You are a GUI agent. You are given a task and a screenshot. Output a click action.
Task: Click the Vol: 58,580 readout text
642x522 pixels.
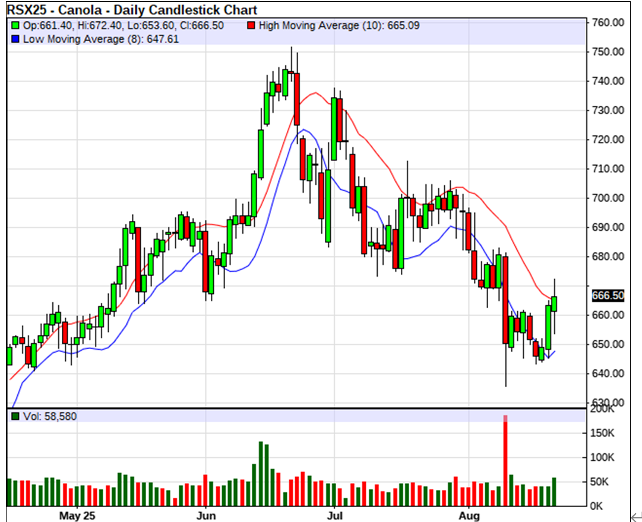pyautogui.click(x=50, y=417)
